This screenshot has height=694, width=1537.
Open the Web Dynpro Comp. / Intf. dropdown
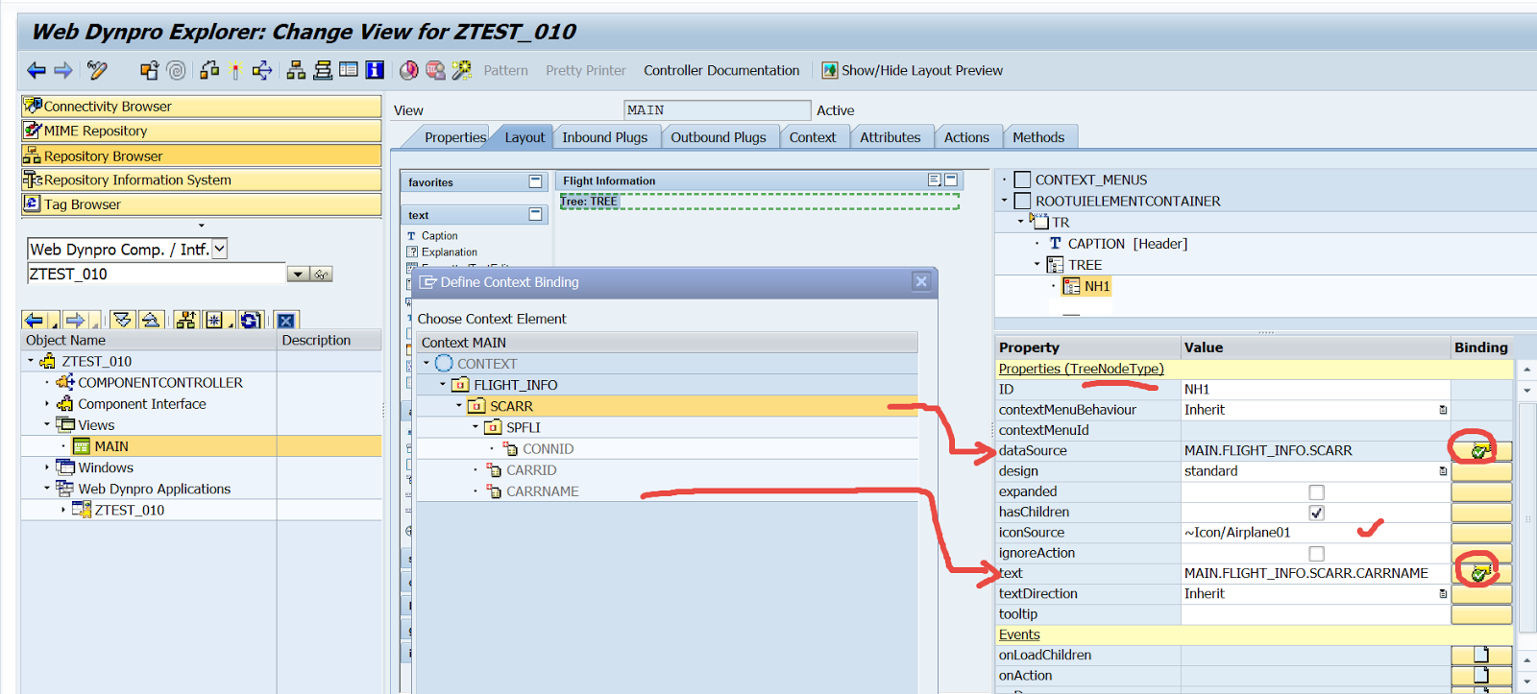point(220,249)
